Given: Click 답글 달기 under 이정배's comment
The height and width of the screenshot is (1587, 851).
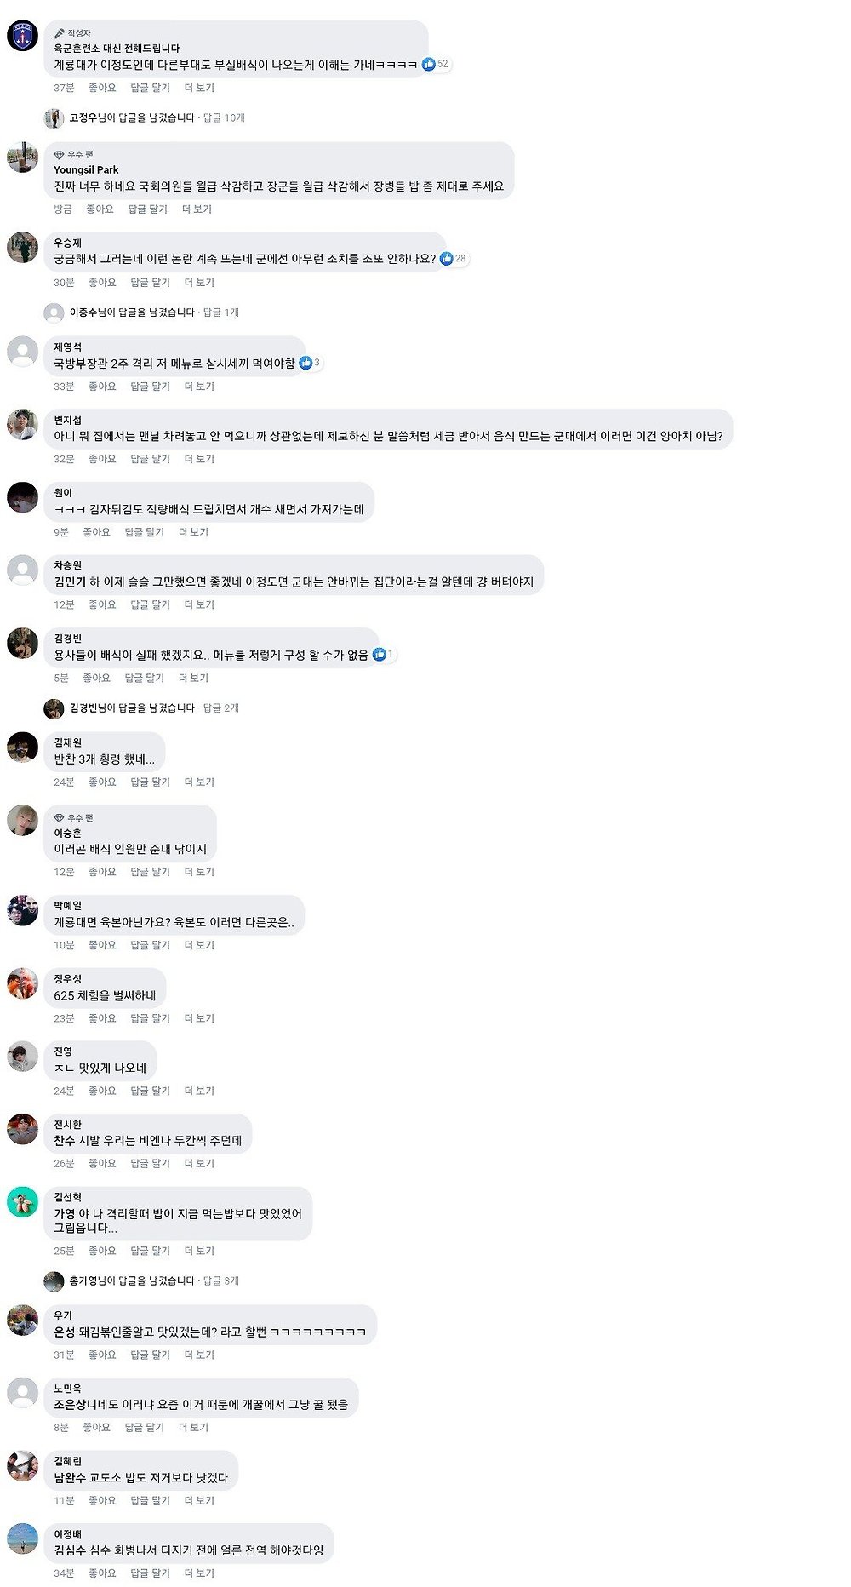Looking at the screenshot, I should click(150, 1573).
